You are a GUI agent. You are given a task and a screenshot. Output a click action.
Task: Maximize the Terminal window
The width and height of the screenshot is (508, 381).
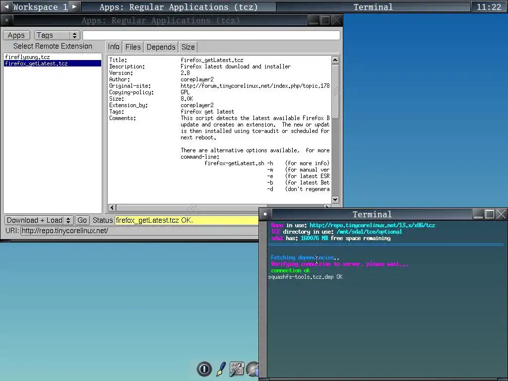(490, 214)
